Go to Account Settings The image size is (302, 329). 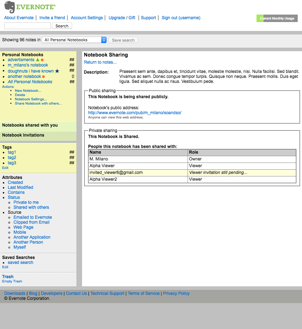pos(87,18)
